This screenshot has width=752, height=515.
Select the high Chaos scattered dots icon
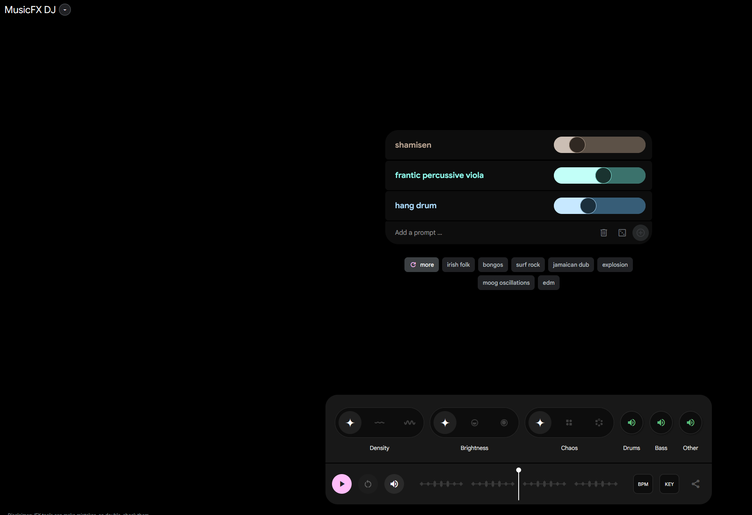coord(599,423)
